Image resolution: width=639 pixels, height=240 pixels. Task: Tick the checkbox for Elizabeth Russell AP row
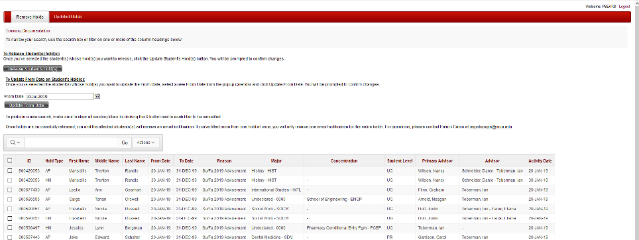(x=10, y=209)
